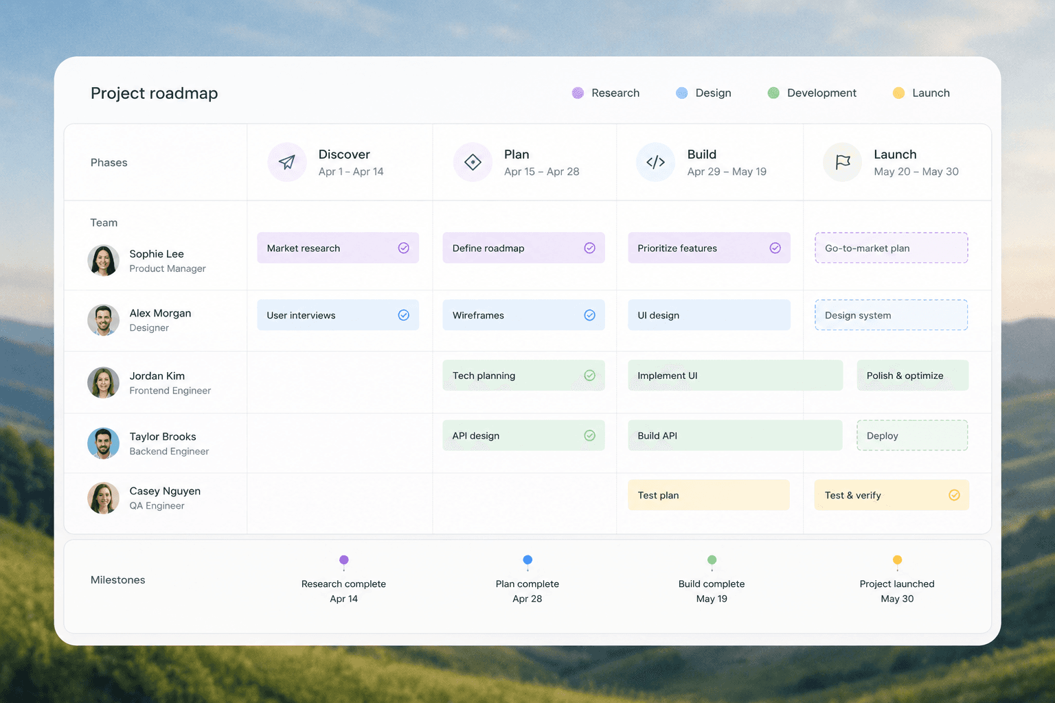Toggle the Market research completion check
Viewport: 1055px width, 703px height.
pyautogui.click(x=404, y=248)
